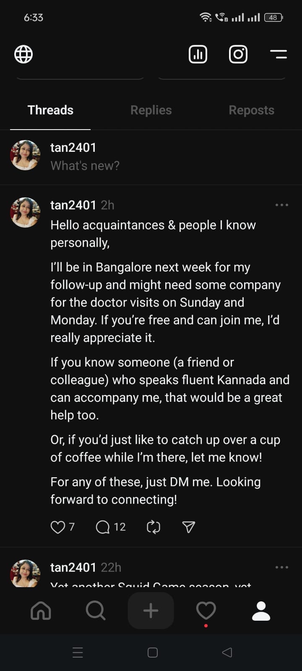Open three-dot menu on 2h post
Screen dimensions: 302x671
(282, 205)
